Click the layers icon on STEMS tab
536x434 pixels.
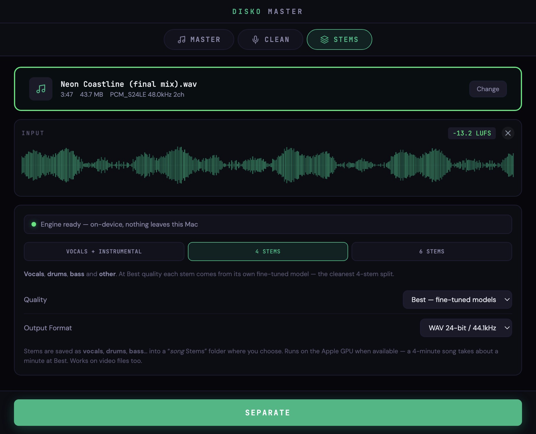(x=325, y=40)
